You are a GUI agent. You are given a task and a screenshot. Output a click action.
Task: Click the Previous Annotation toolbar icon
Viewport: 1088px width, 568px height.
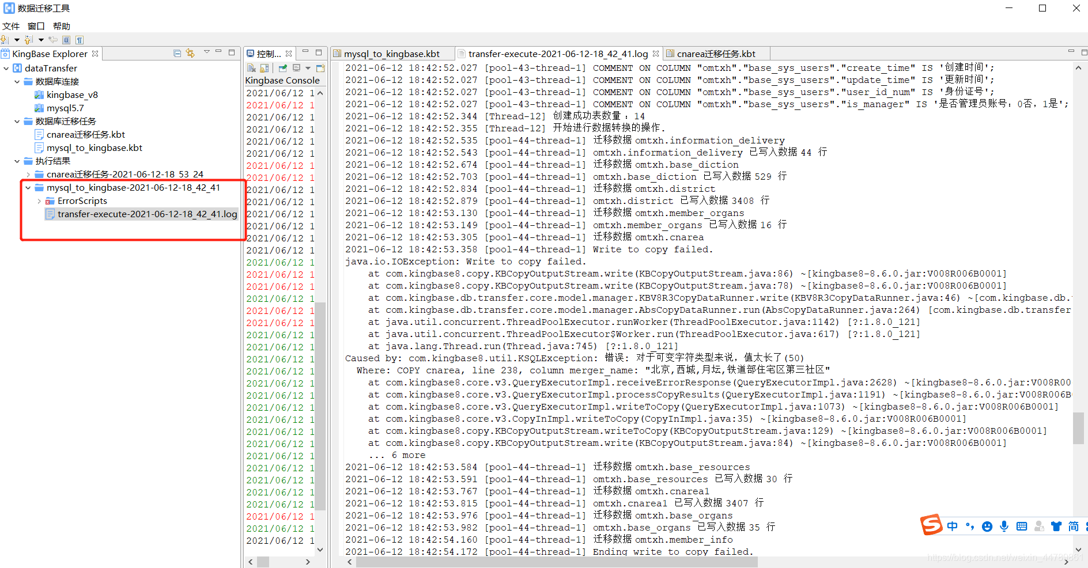point(29,40)
